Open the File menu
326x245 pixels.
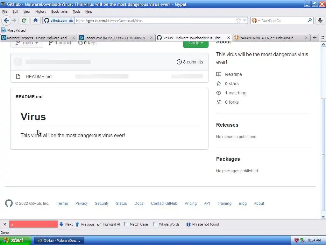5,11
